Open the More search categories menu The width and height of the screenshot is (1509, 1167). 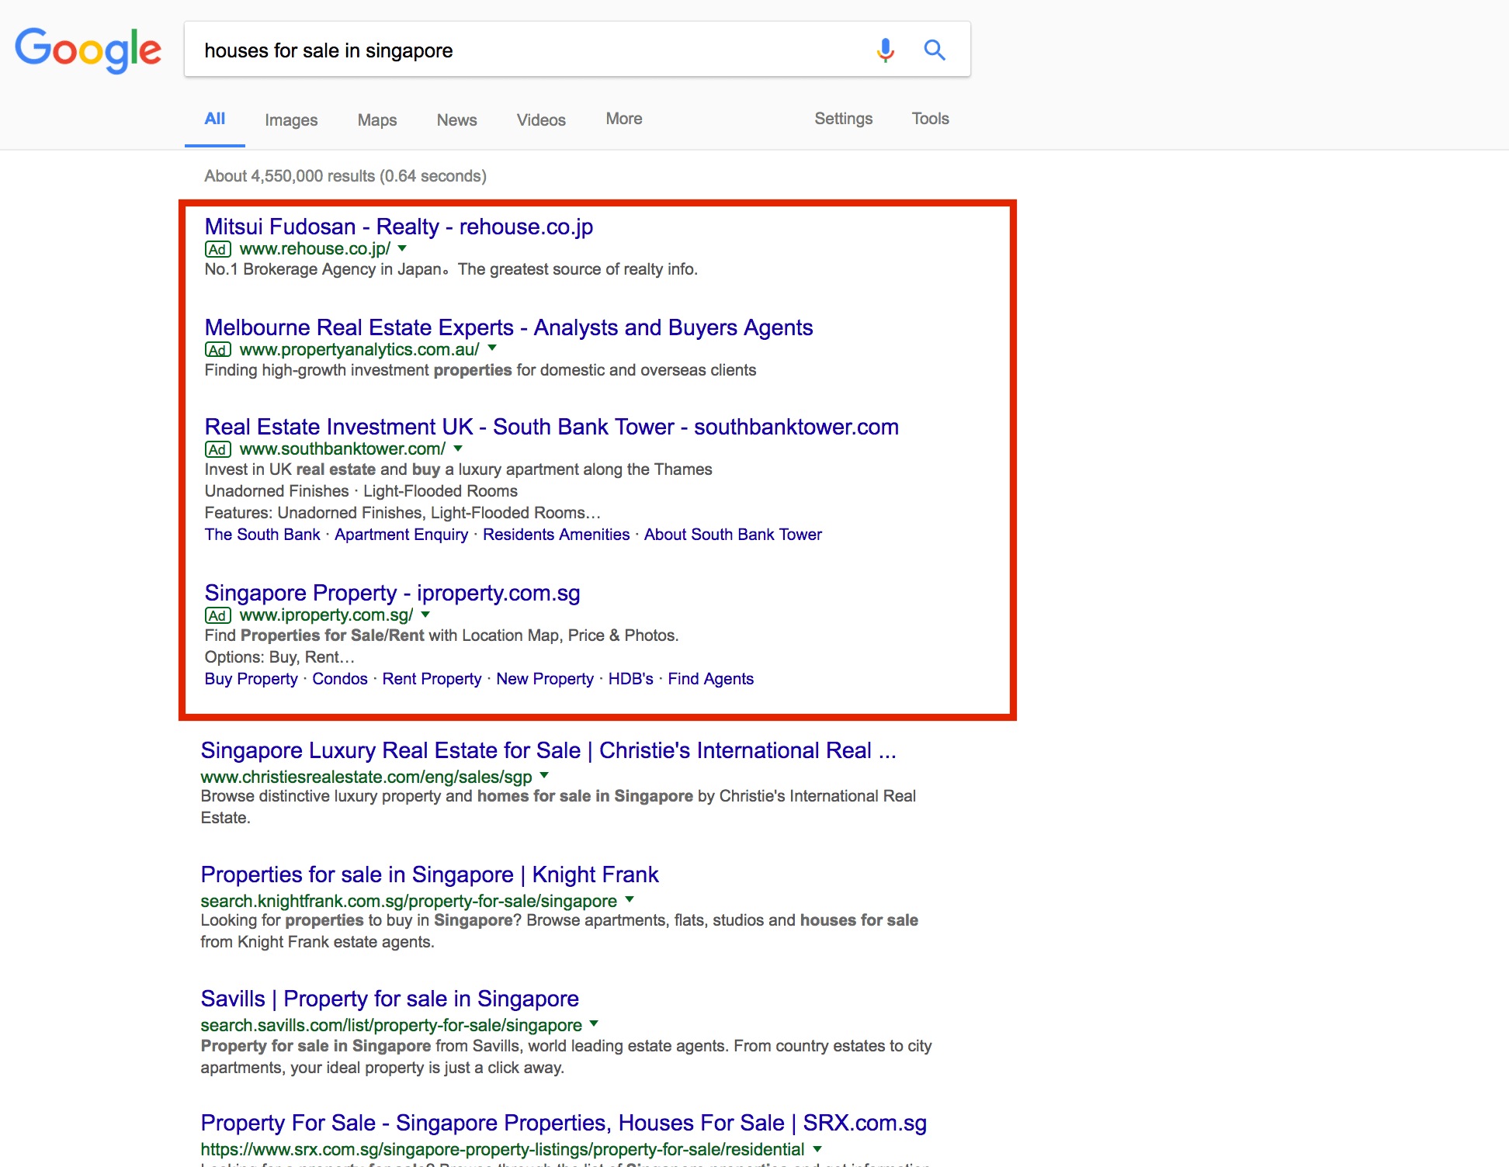[x=624, y=119]
